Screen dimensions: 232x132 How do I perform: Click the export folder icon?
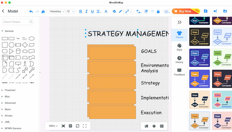point(225,11)
